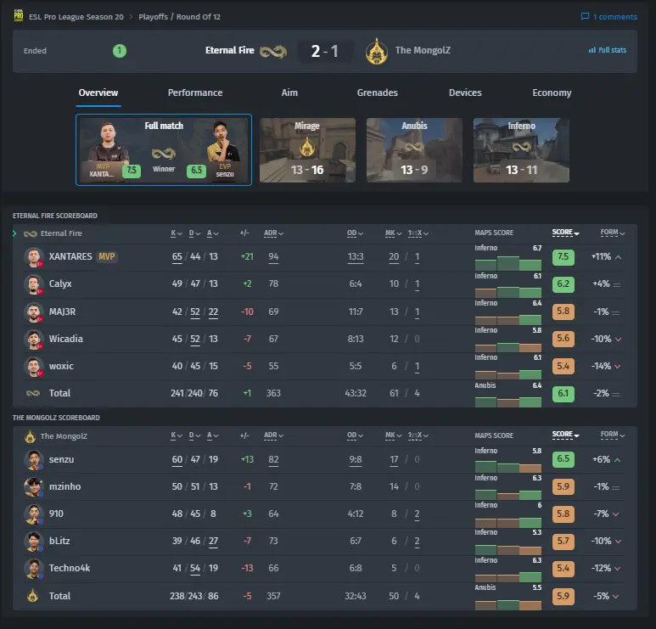Switch to the Performance tab
This screenshot has height=629, width=656.
pos(195,93)
